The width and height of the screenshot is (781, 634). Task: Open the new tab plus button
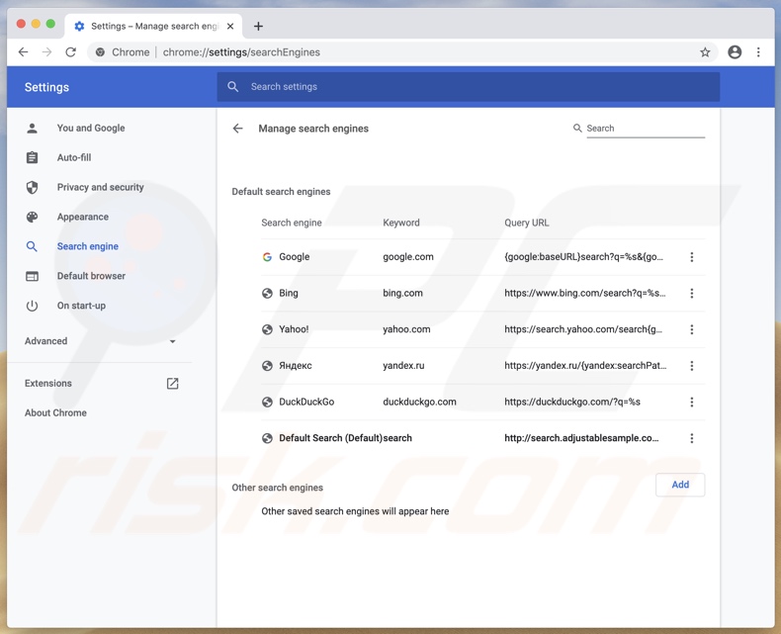click(258, 26)
